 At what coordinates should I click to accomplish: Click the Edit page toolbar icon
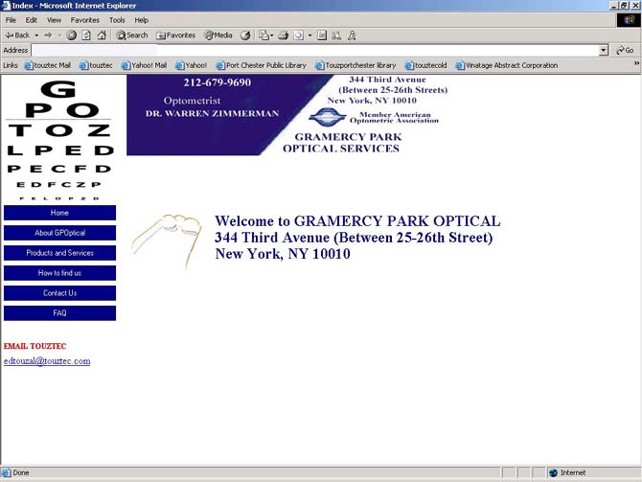click(299, 35)
